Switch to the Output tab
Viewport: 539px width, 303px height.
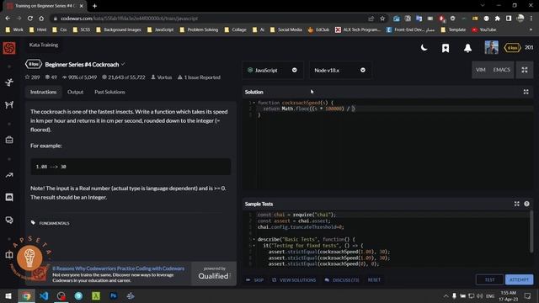pos(75,92)
